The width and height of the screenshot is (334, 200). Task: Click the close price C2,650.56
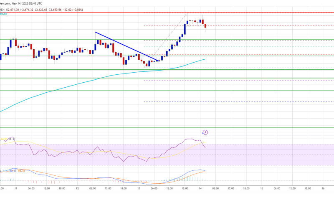(x=55, y=10)
